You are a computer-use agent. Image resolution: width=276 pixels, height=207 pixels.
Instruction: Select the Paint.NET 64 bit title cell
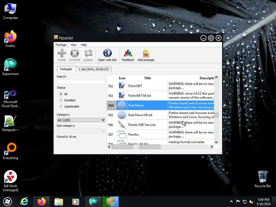coord(147,96)
